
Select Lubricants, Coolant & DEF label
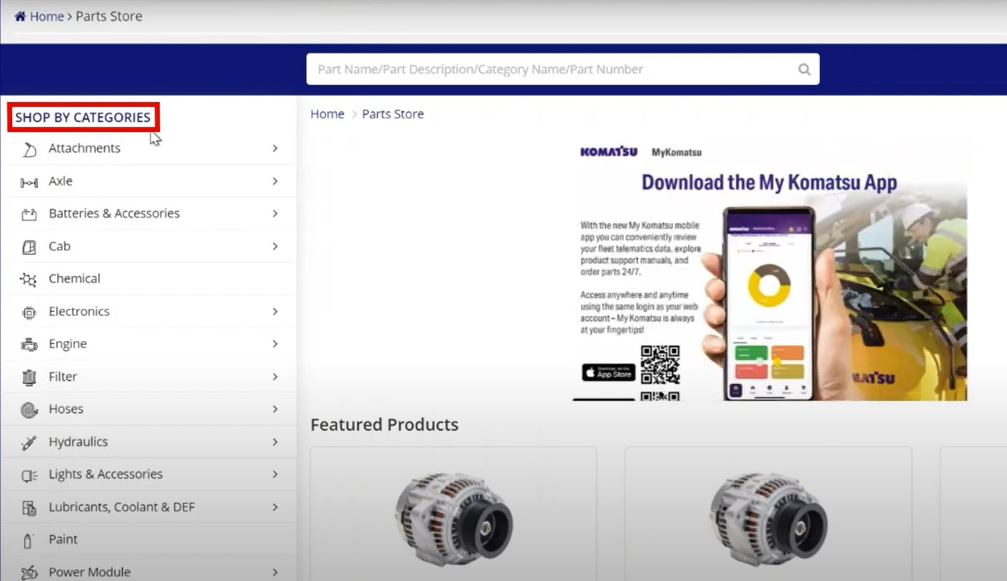pyautogui.click(x=122, y=507)
